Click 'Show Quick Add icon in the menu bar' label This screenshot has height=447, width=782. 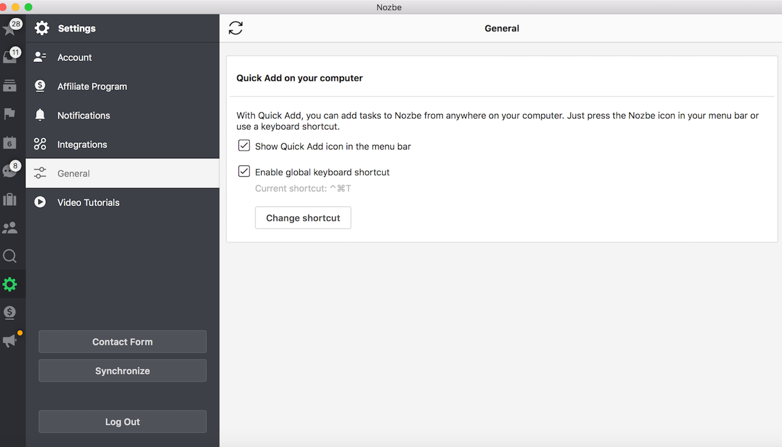tap(333, 146)
